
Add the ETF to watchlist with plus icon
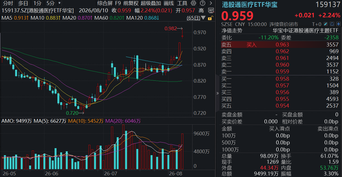coord(338,24)
